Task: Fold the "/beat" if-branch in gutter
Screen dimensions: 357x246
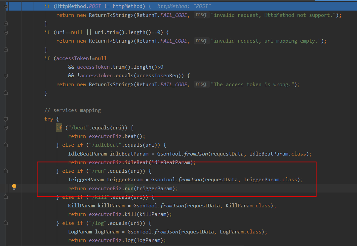Action: [6, 128]
